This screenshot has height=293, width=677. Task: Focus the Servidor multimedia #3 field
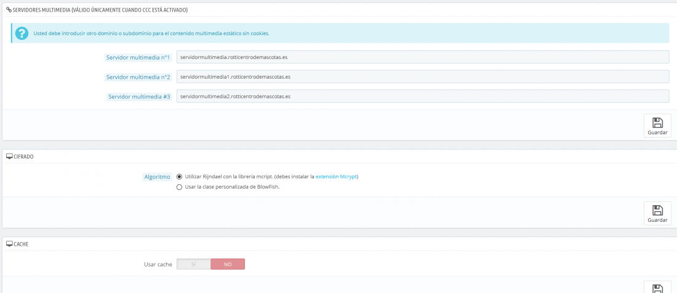(x=423, y=96)
